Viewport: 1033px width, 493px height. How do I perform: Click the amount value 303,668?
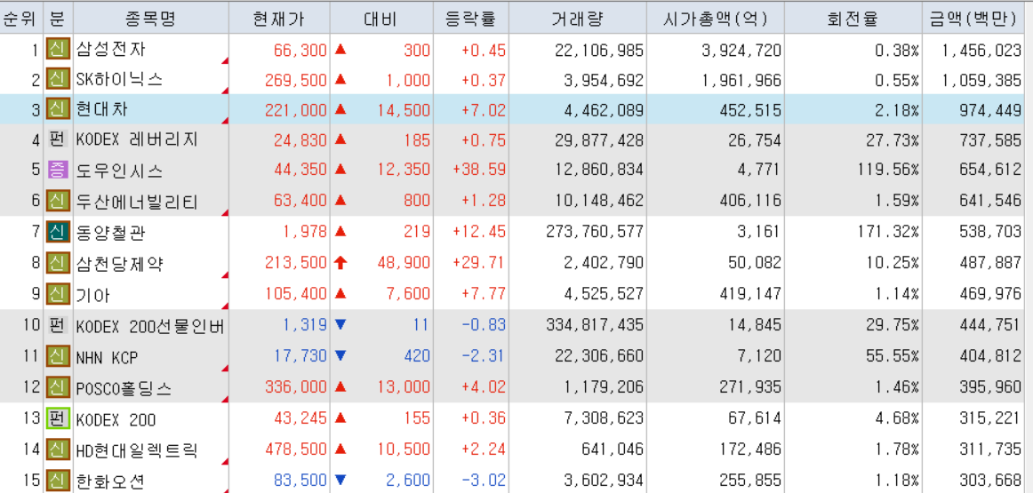point(990,480)
